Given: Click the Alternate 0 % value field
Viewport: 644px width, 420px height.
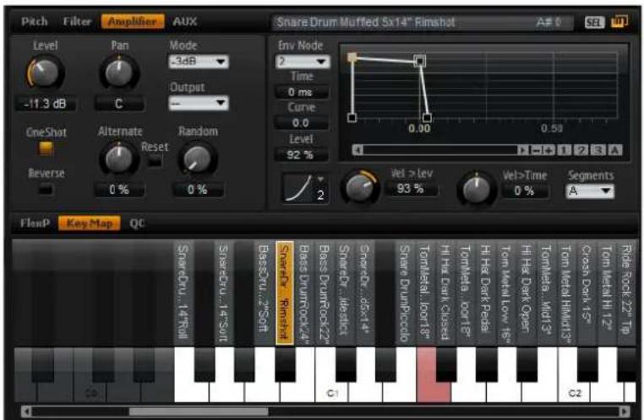Looking at the screenshot, I should [x=119, y=190].
